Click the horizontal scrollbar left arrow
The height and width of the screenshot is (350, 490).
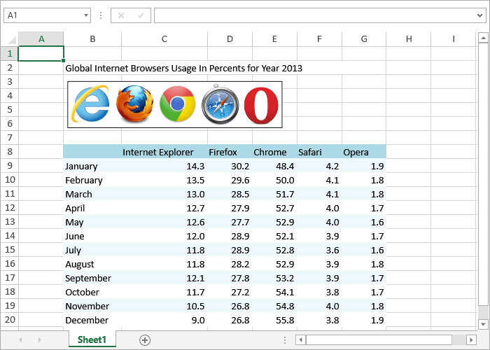pos(300,339)
